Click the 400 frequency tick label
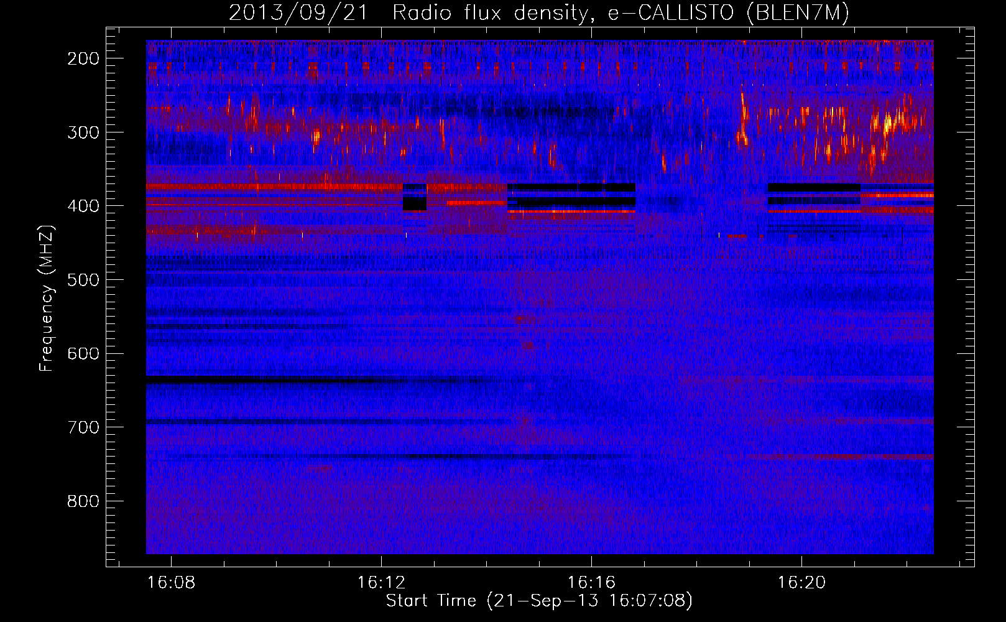This screenshot has width=1006, height=622. (83, 206)
